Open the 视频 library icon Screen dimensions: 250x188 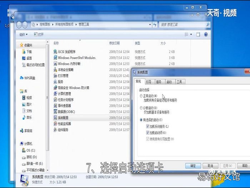(x=24, y=97)
